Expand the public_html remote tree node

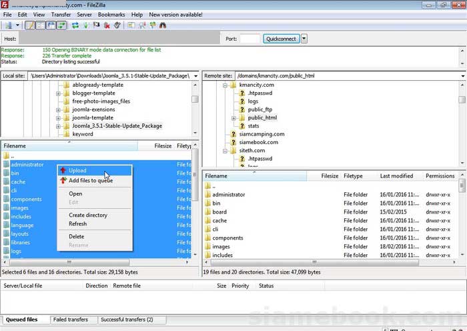point(233,118)
